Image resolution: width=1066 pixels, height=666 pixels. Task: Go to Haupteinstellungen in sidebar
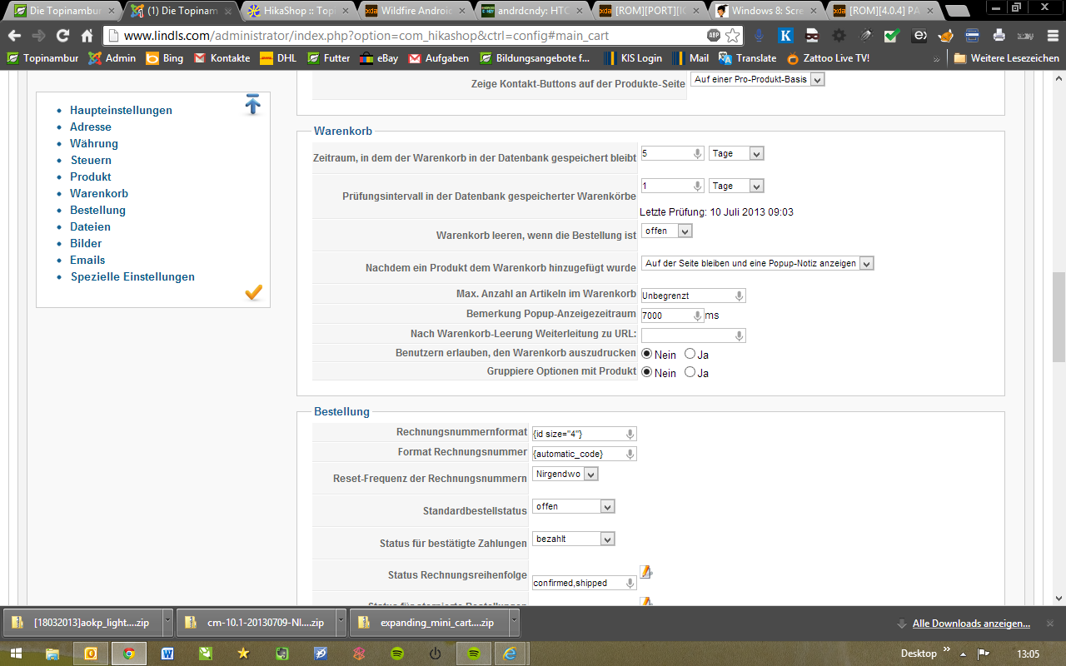point(121,110)
